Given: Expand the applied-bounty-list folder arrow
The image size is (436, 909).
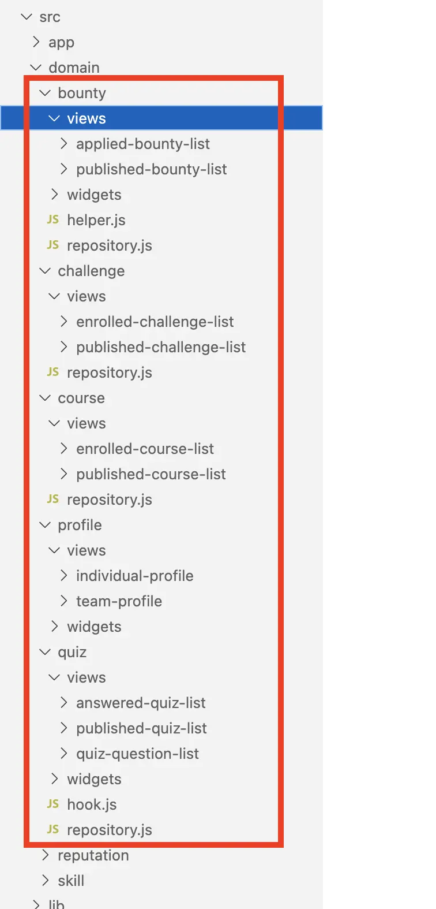Looking at the screenshot, I should (x=64, y=143).
